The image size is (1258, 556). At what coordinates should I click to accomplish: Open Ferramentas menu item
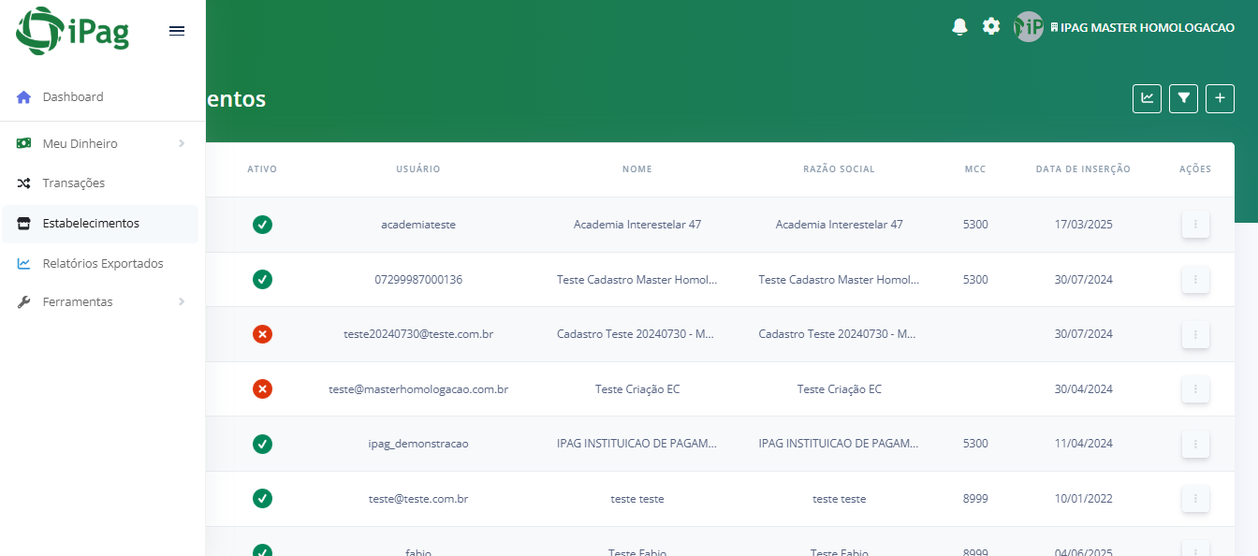point(100,301)
